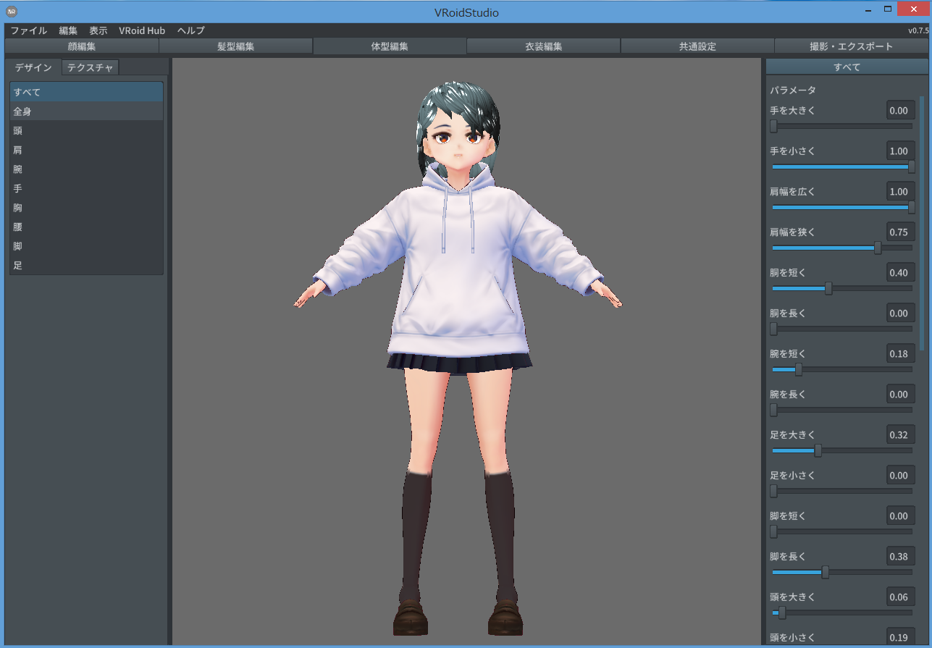Select 足 in the category list
Screen dimensions: 932x648
86,265
